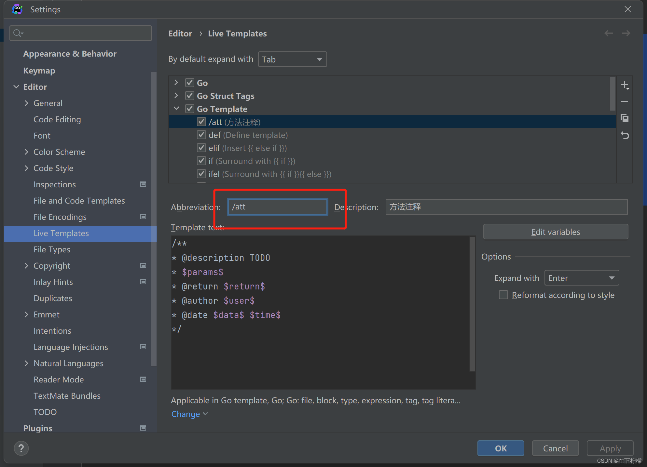The image size is (647, 467).
Task: Toggle the /att template checkbox
Action: [201, 122]
